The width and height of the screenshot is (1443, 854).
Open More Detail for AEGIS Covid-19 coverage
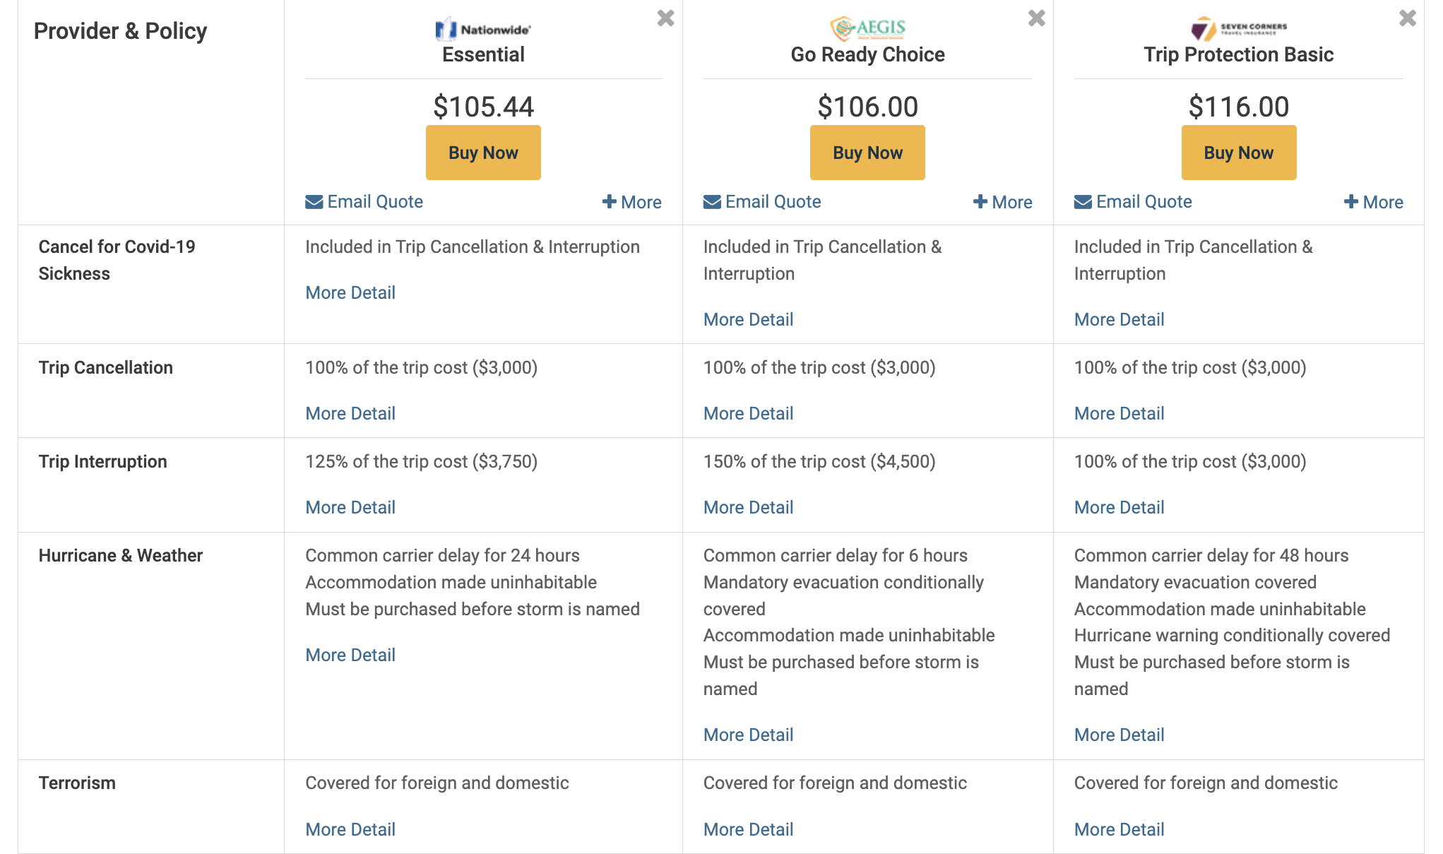(749, 319)
